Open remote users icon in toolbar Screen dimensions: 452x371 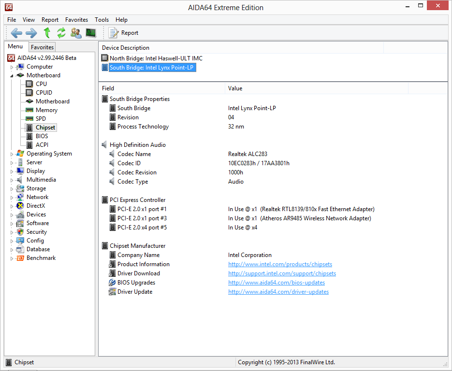[x=76, y=33]
